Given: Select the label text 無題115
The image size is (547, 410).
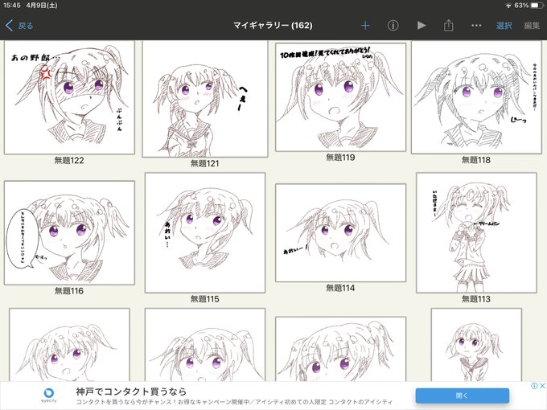Looking at the screenshot, I should coord(205,299).
